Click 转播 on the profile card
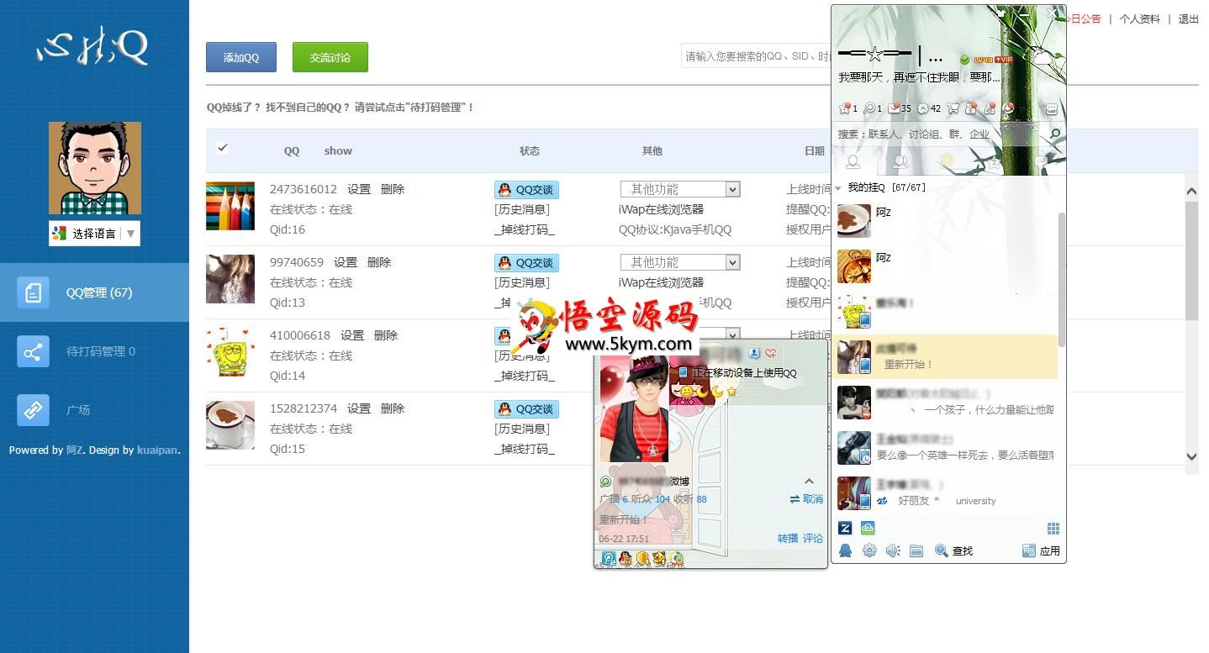The width and height of the screenshot is (1209, 653). pos(787,538)
